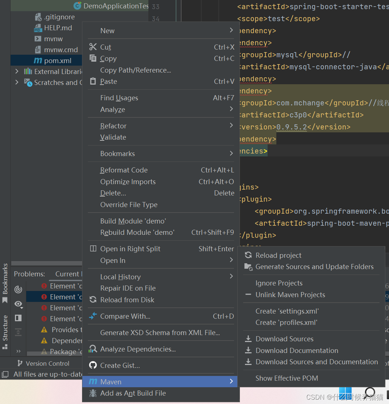Click the pom.xml Maven file icon
The image size is (389, 404).
(x=38, y=61)
